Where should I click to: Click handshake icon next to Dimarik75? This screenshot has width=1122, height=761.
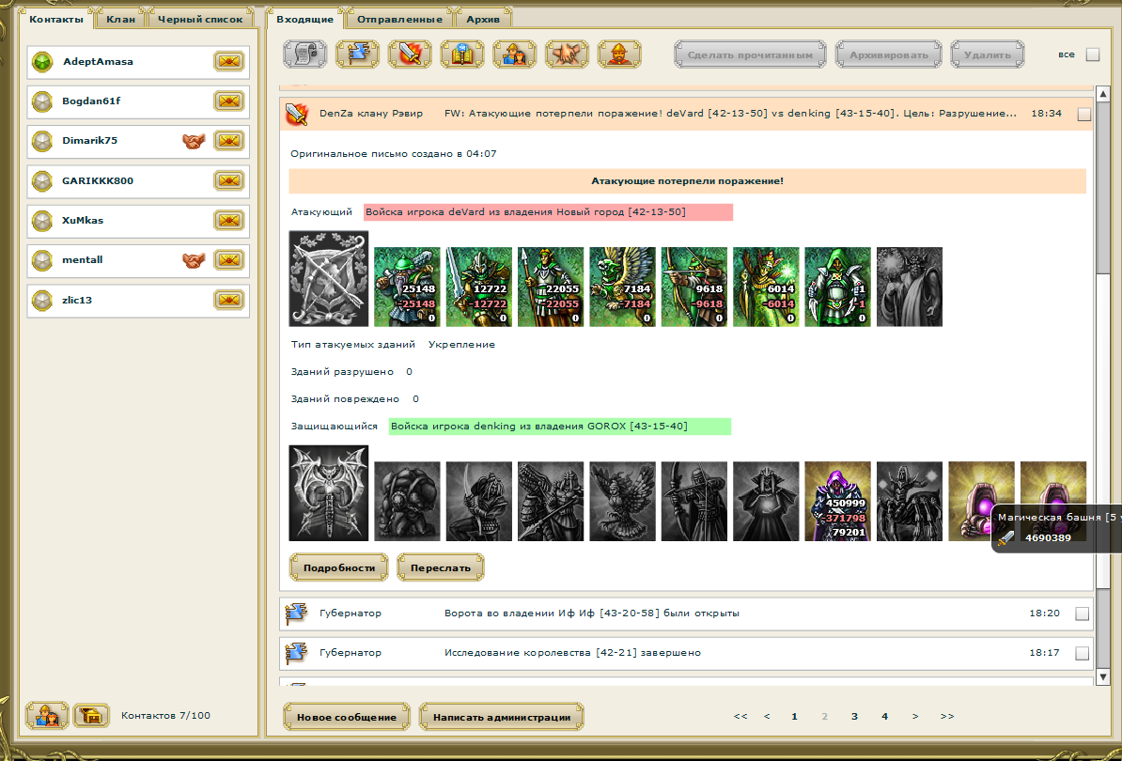(194, 141)
